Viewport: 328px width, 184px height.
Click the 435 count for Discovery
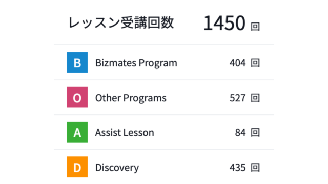click(x=238, y=168)
